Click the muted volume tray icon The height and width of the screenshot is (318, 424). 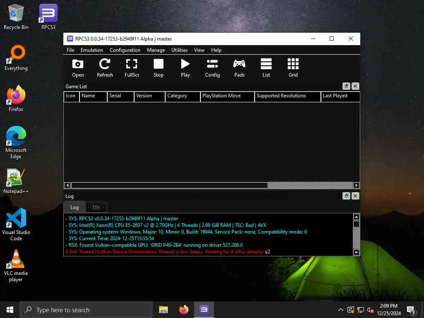coord(370,310)
